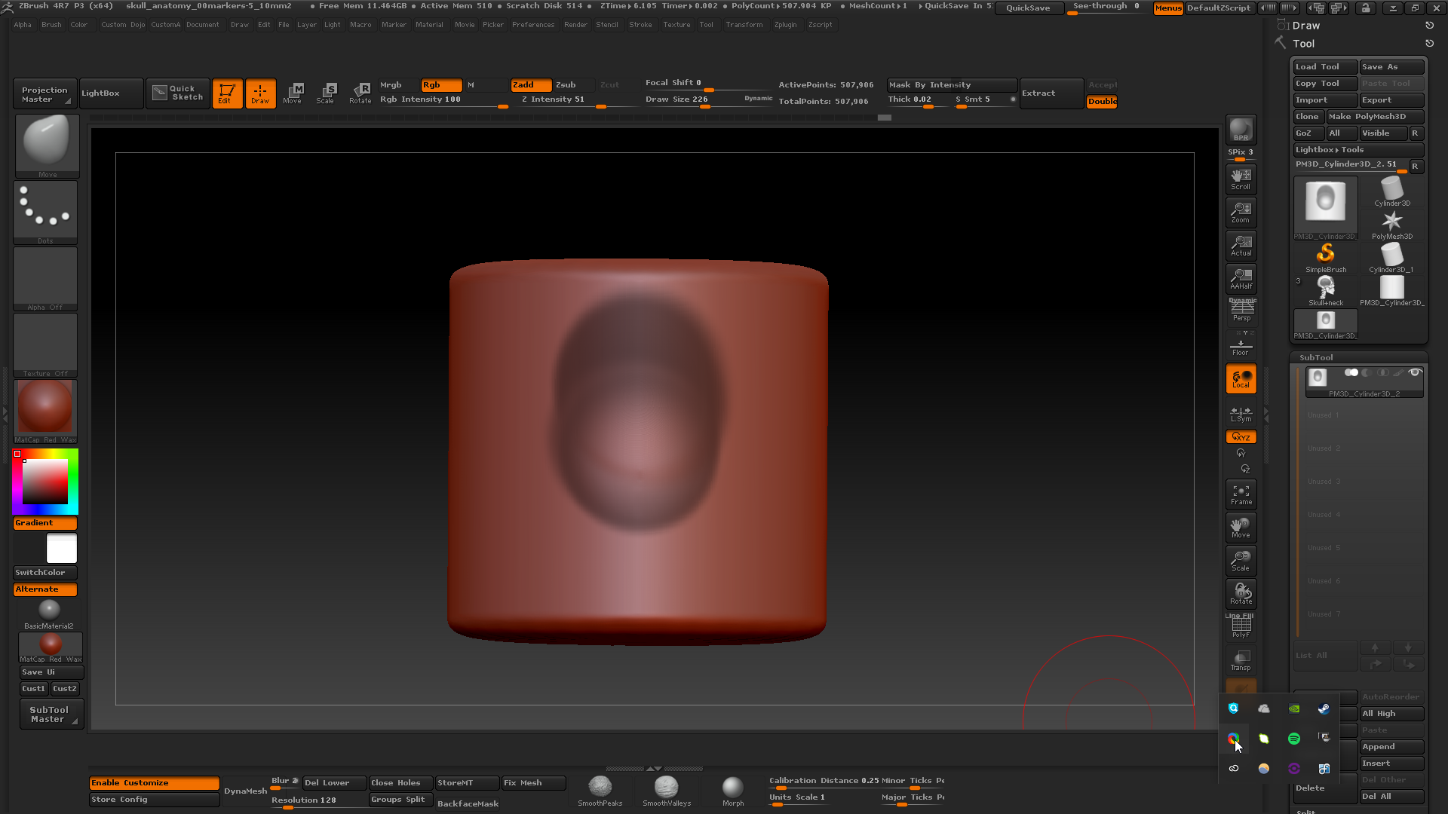Click the right-shelf Rotate navigation icon
1448x814 pixels.
(1241, 594)
